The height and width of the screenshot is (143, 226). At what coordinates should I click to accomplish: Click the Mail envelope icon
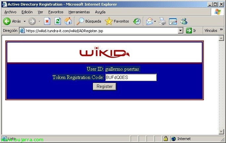tap(150, 21)
